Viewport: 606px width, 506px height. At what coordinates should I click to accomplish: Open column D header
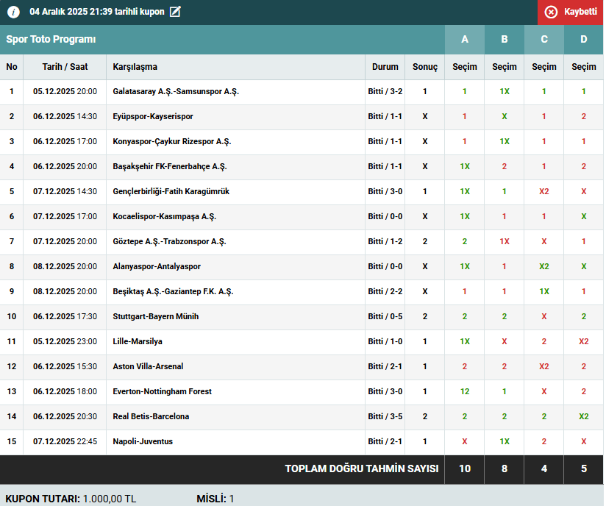pyautogui.click(x=584, y=40)
